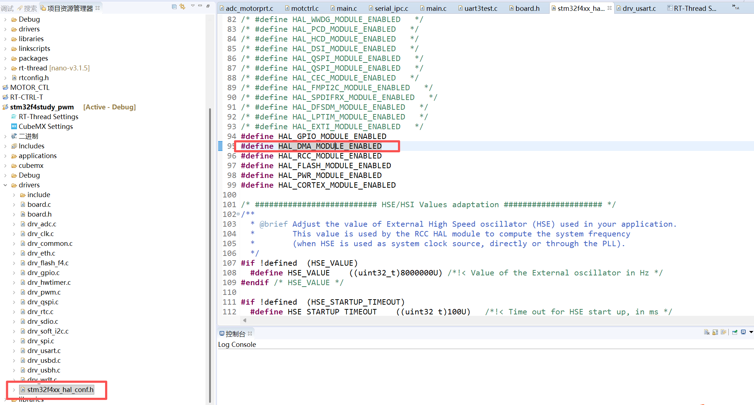The image size is (754, 405).
Task: Toggle console Word Wrap icon
Action: click(723, 332)
